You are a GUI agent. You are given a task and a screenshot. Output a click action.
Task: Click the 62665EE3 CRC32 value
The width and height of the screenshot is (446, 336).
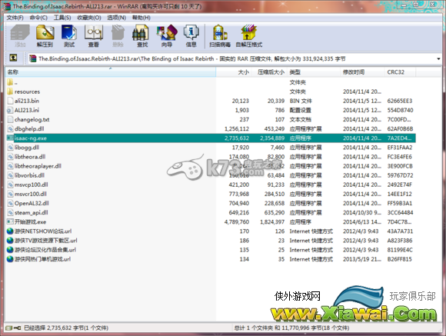pos(400,101)
